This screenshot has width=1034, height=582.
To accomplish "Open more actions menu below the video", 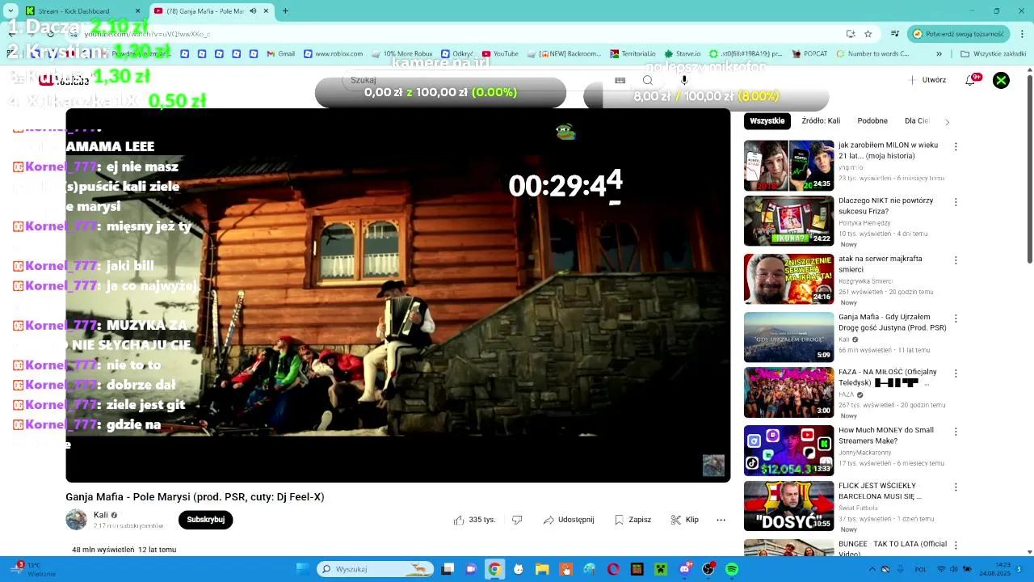I will (721, 520).
